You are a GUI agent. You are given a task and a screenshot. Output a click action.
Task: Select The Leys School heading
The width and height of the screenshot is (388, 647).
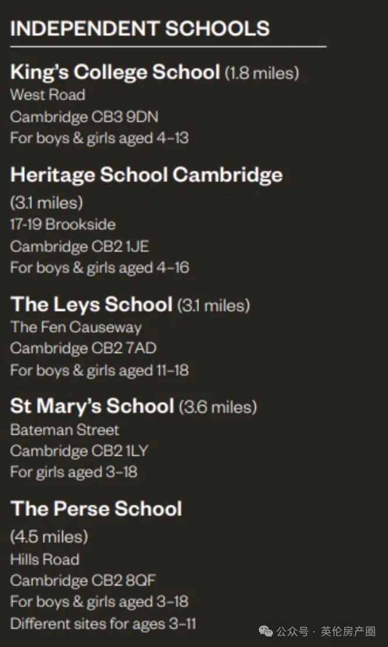pos(91,304)
